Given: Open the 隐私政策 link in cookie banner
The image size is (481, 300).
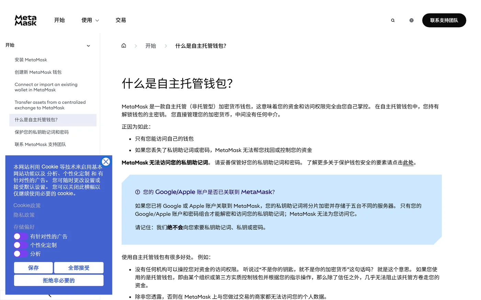Looking at the screenshot, I should coord(24,215).
